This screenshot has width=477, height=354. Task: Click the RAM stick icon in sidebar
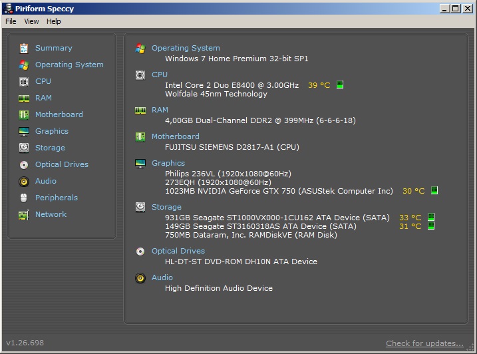(24, 98)
